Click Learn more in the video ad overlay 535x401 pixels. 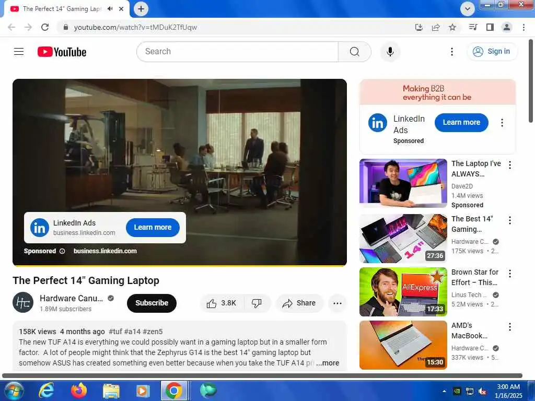pyautogui.click(x=153, y=228)
